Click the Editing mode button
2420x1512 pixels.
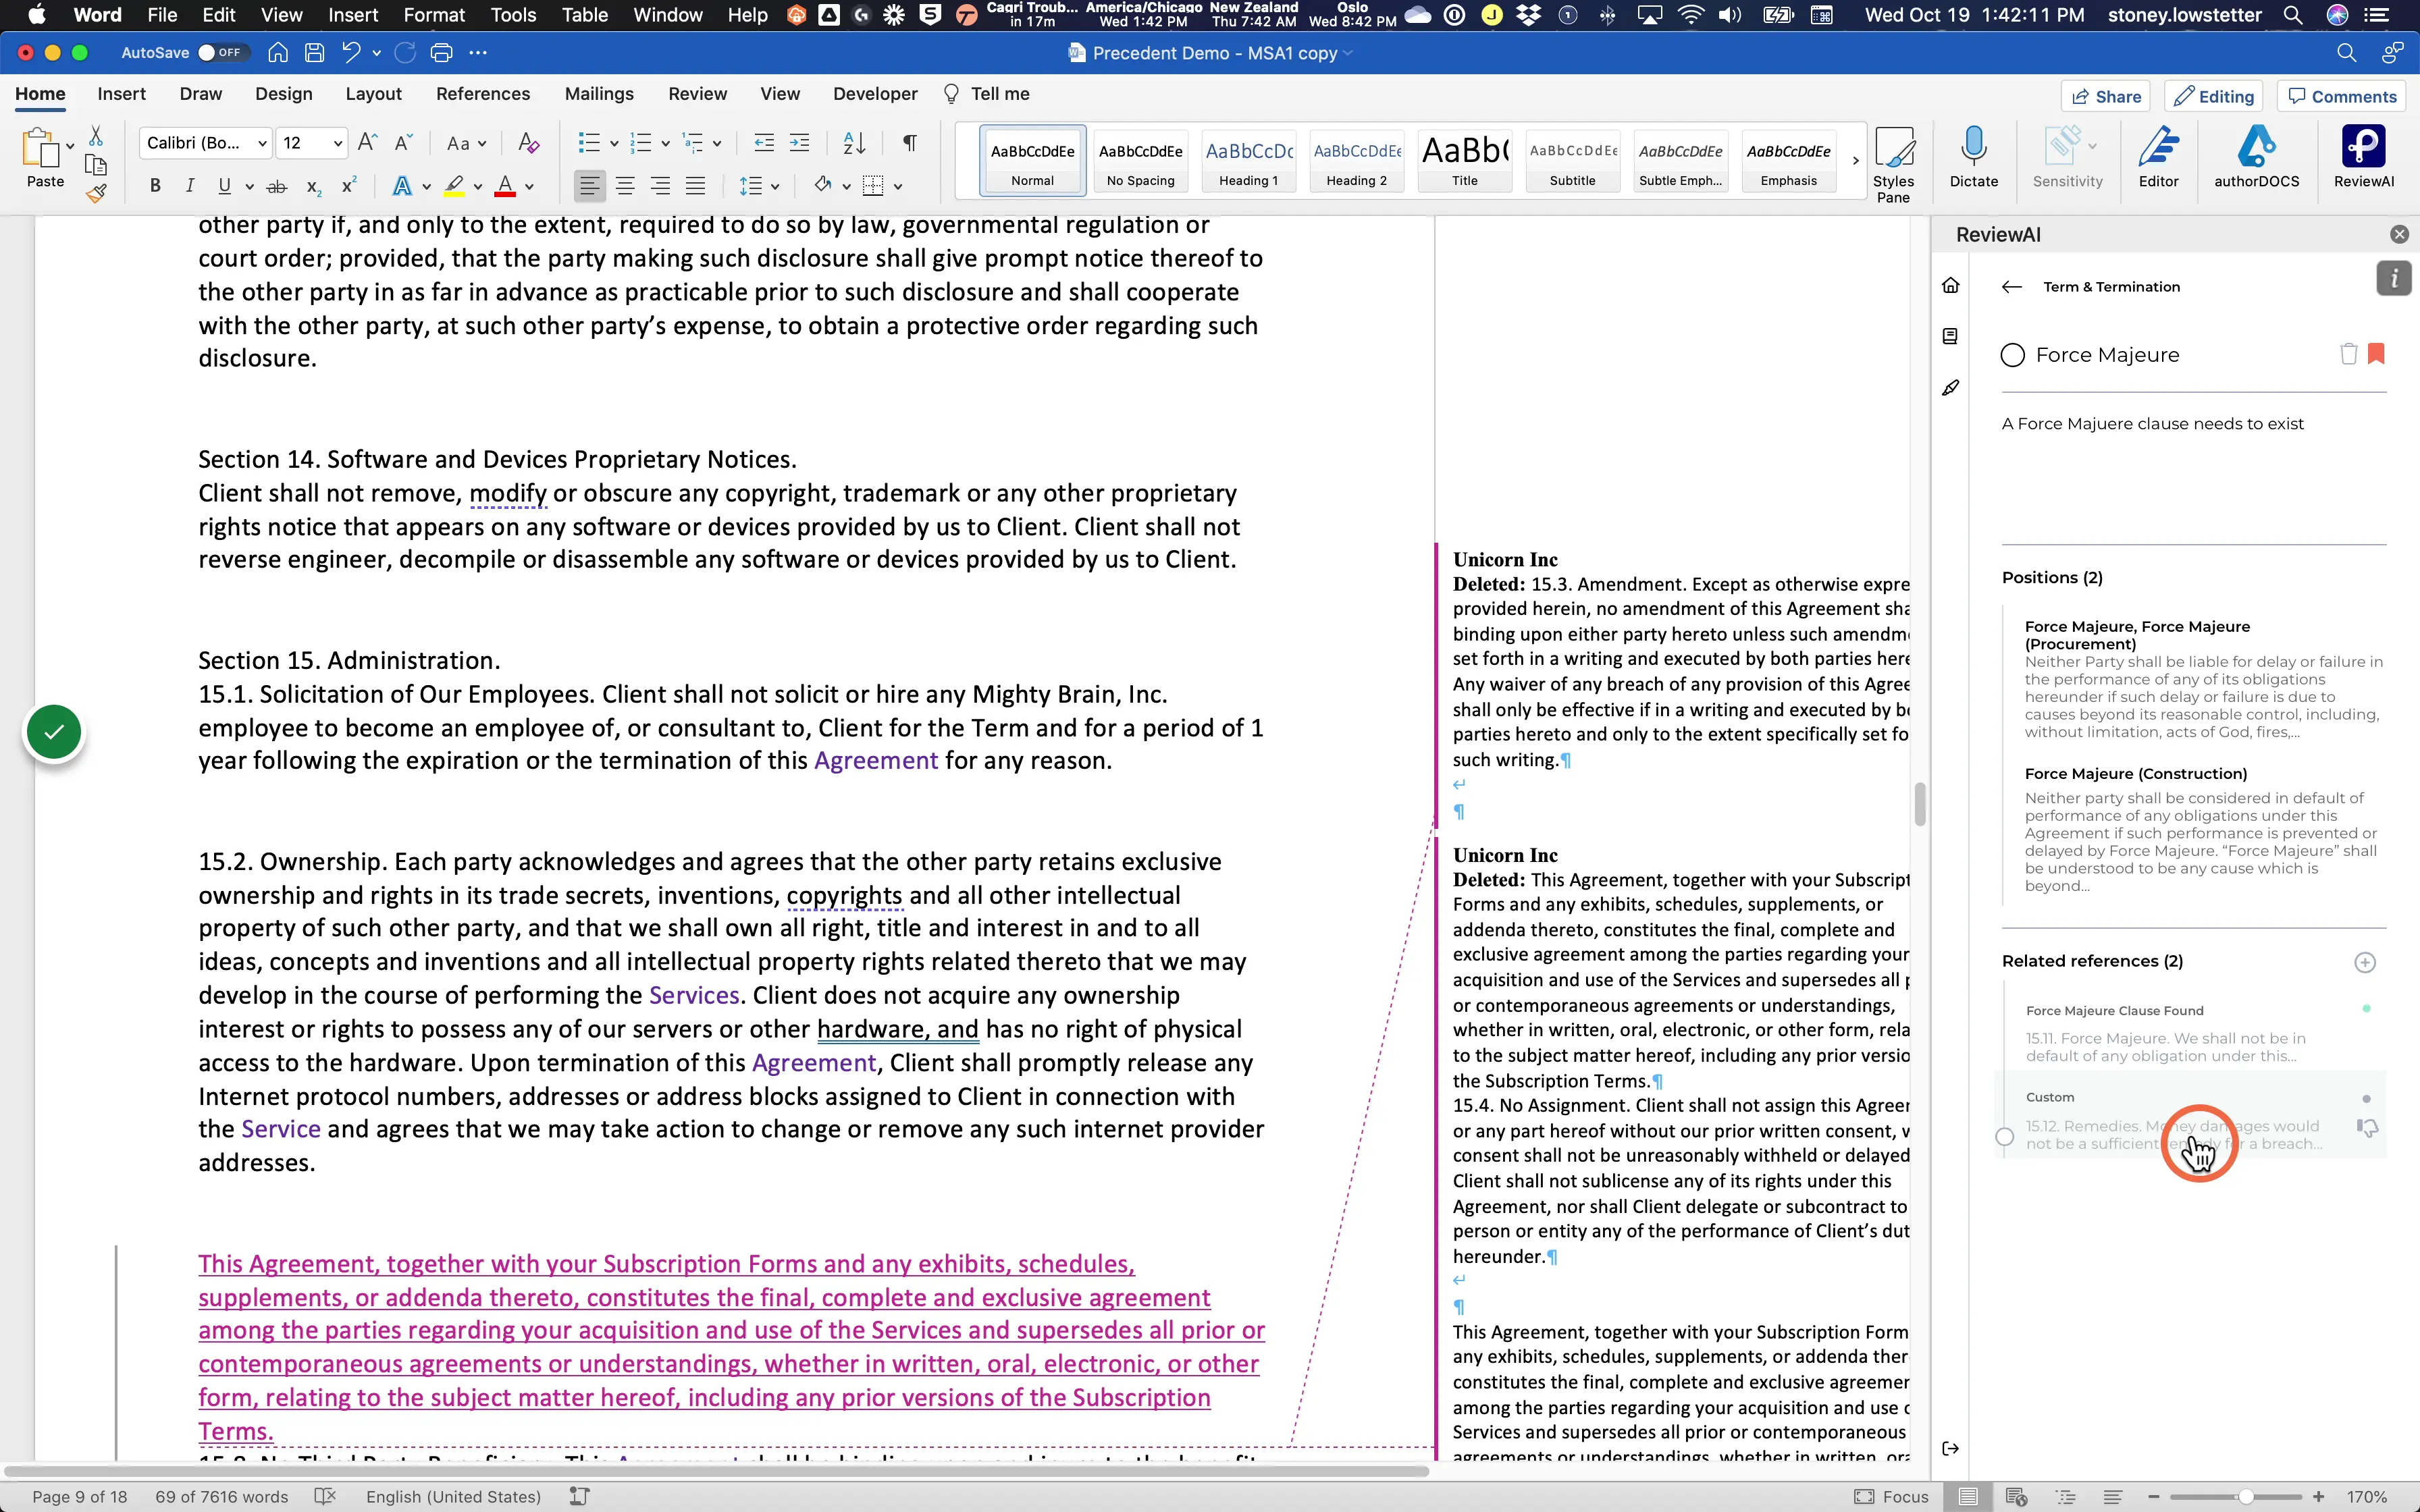[2214, 96]
